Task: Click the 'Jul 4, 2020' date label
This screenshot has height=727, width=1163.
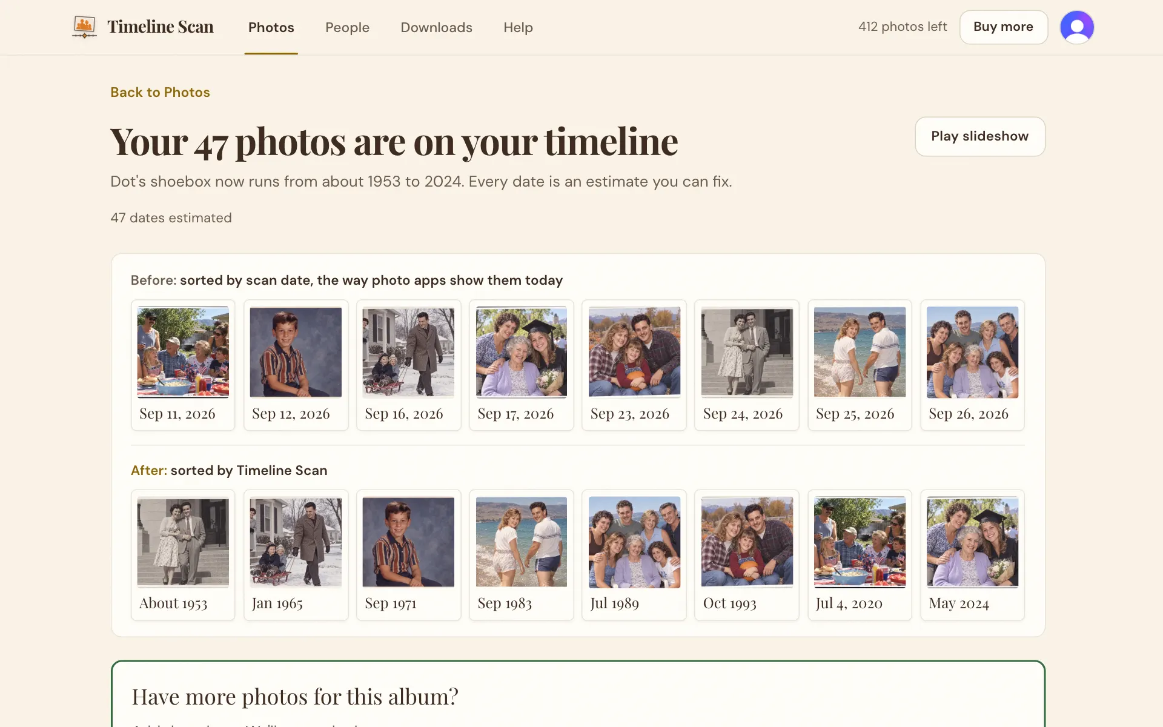Action: pyautogui.click(x=849, y=603)
